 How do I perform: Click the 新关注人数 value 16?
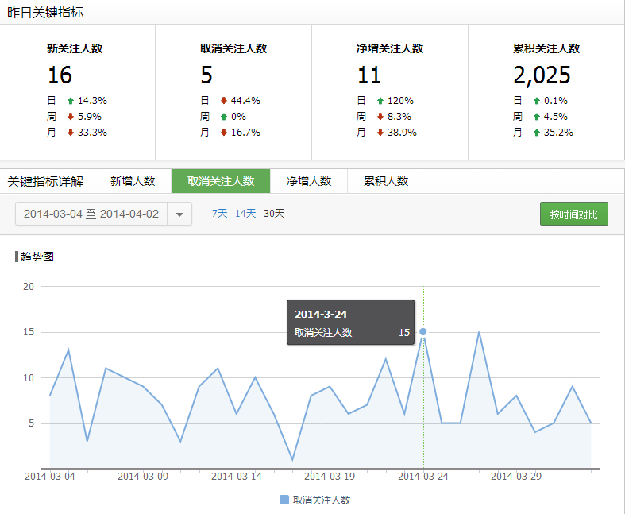coord(60,75)
